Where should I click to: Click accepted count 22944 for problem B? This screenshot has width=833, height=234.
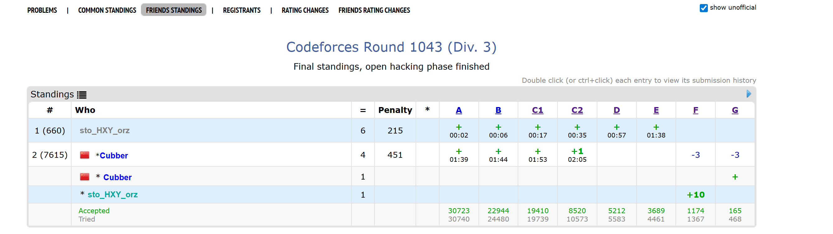pyautogui.click(x=498, y=211)
